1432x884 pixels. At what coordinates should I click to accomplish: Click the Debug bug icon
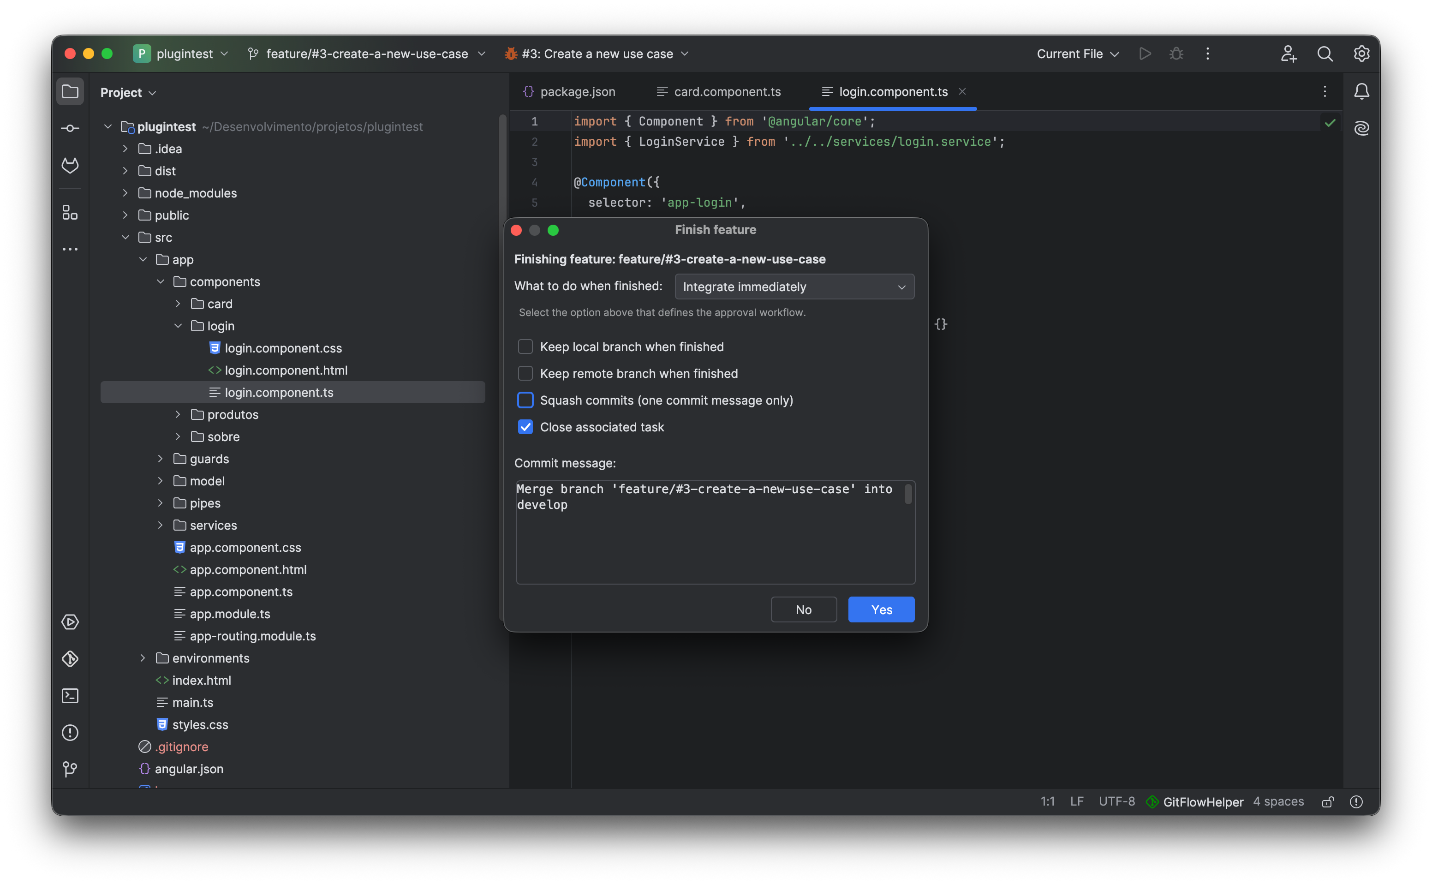click(x=1176, y=54)
